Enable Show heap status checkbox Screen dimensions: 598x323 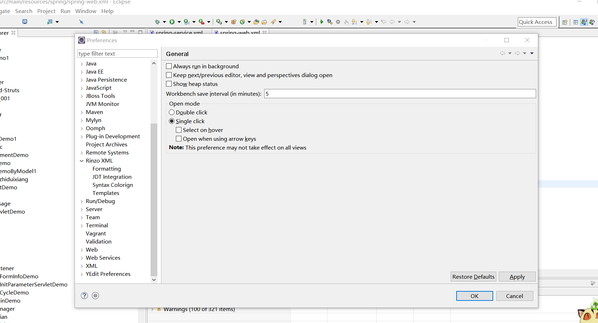[x=169, y=84]
